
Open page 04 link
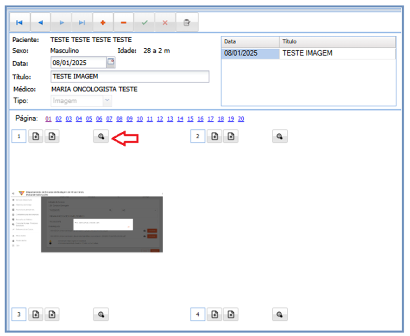click(79, 119)
